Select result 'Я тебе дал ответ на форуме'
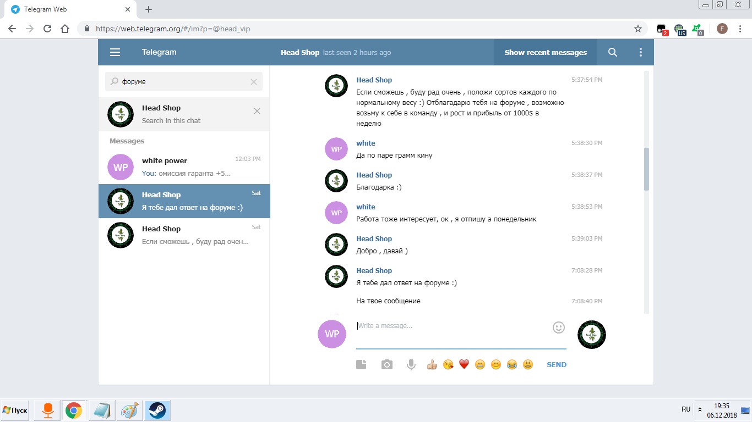Viewport: 752px width, 422px height. 184,201
